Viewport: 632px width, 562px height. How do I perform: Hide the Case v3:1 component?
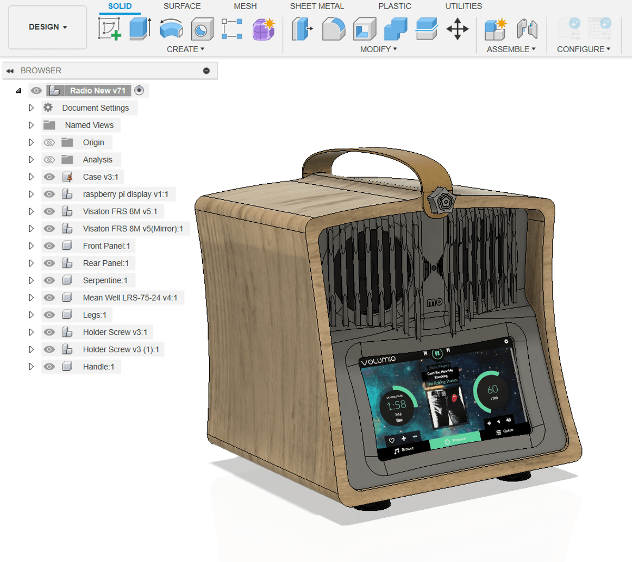(49, 177)
